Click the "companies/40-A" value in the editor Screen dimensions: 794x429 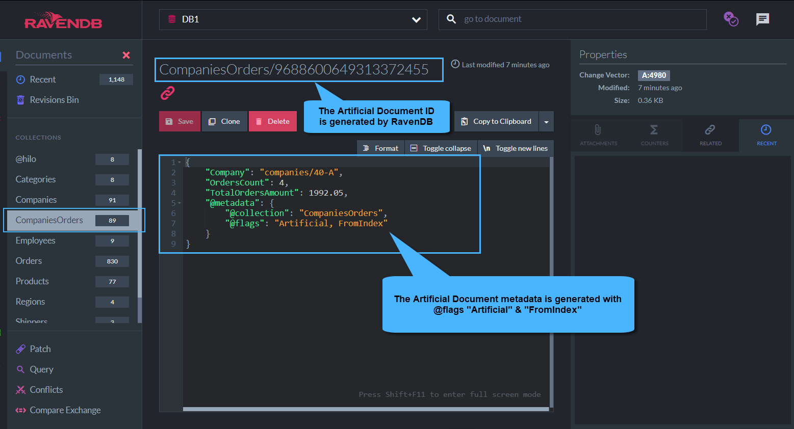(x=299, y=173)
